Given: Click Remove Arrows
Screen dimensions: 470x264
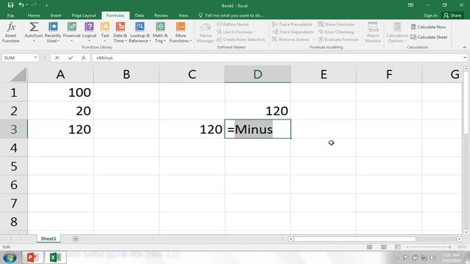Looking at the screenshot, I should pos(291,40).
